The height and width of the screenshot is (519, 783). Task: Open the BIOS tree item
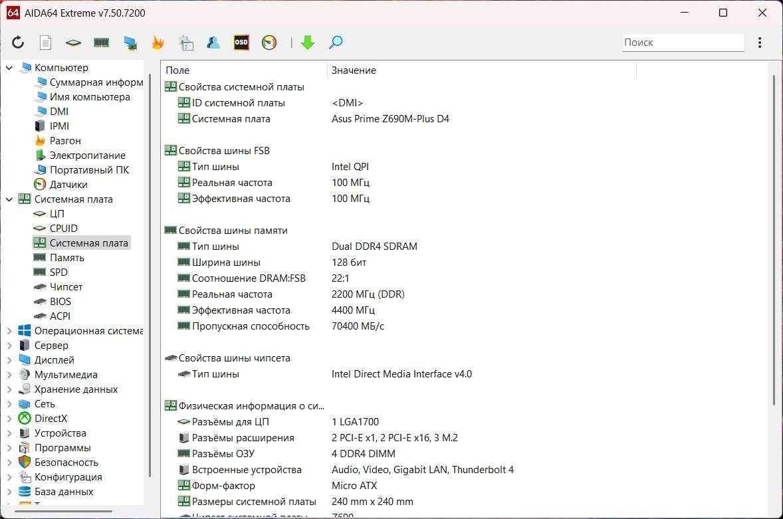pyautogui.click(x=60, y=302)
